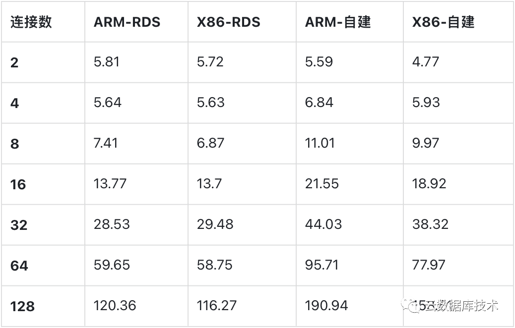Image resolution: width=515 pixels, height=328 pixels.
Task: Click the row label 16
Action: coord(18,185)
